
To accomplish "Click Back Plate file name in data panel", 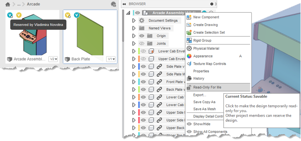I will coord(81,59).
